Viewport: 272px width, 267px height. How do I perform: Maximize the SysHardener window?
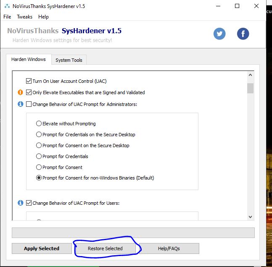[x=237, y=6]
